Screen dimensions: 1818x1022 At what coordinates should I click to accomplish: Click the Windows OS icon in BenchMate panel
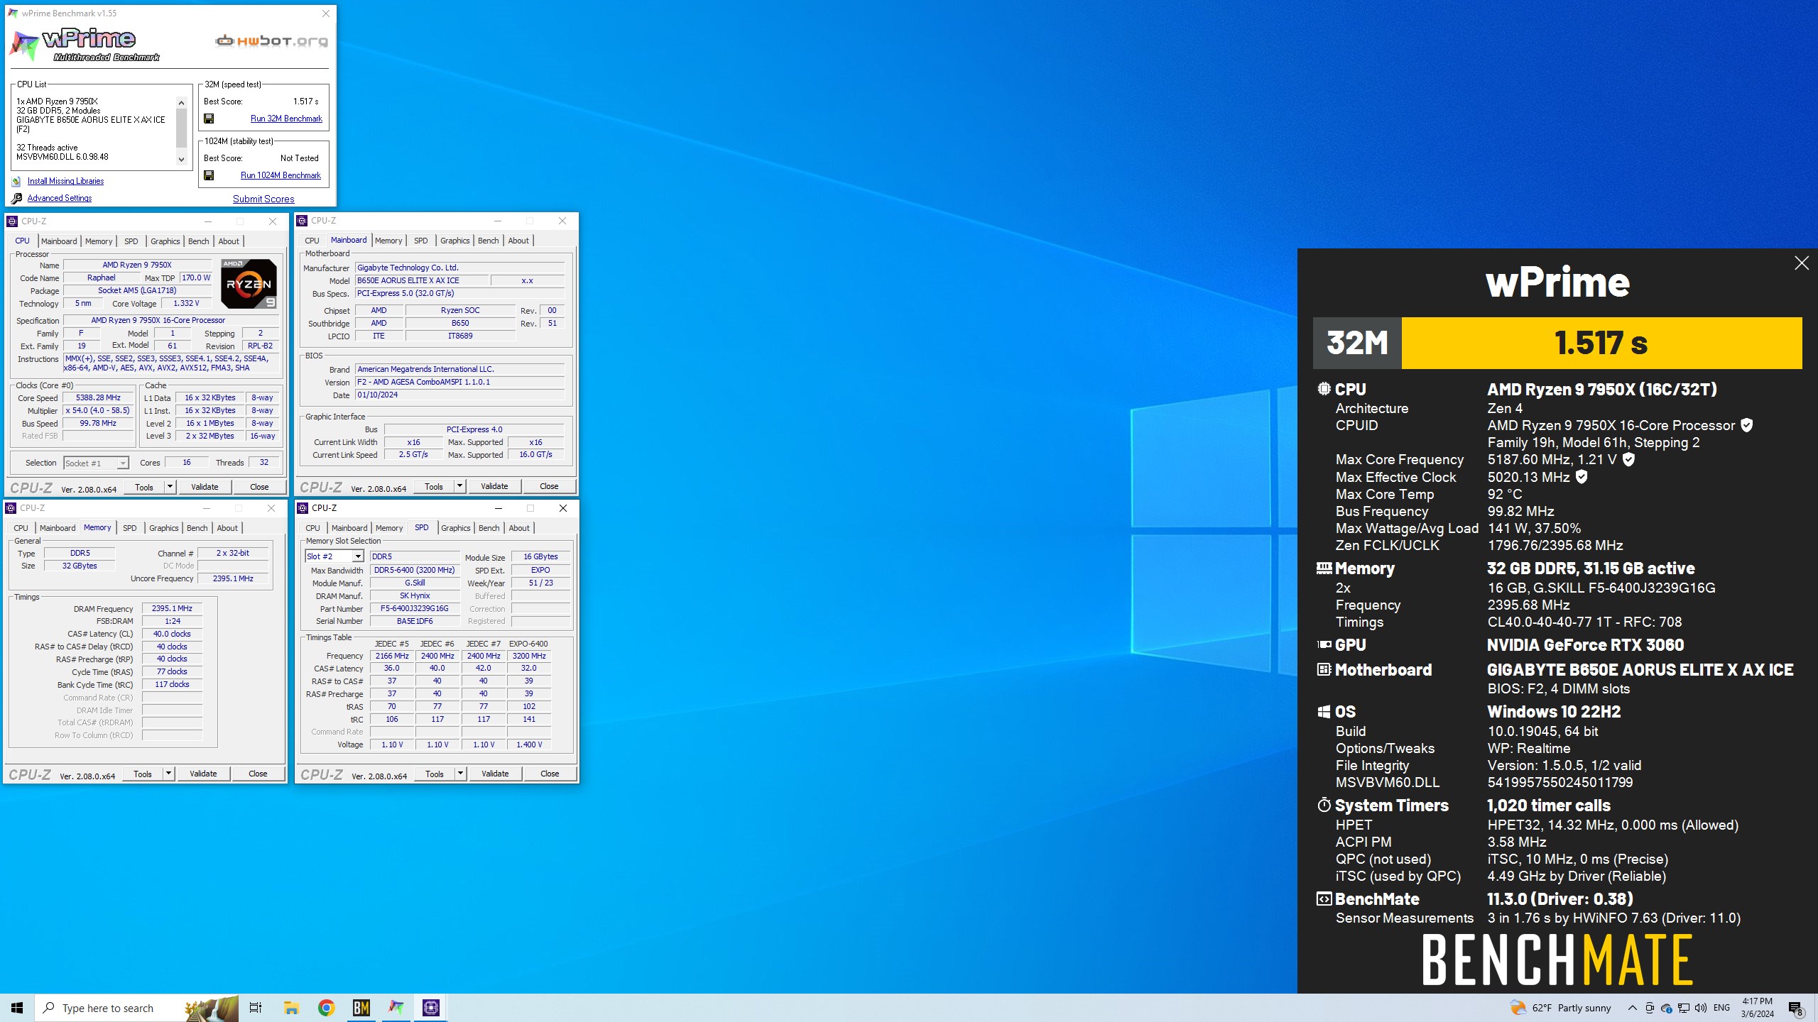[1324, 711]
